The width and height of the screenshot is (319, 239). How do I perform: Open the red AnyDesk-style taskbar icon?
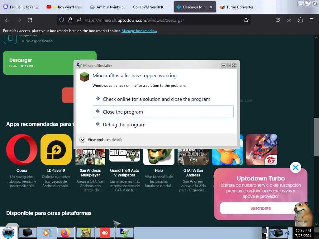click(x=105, y=233)
